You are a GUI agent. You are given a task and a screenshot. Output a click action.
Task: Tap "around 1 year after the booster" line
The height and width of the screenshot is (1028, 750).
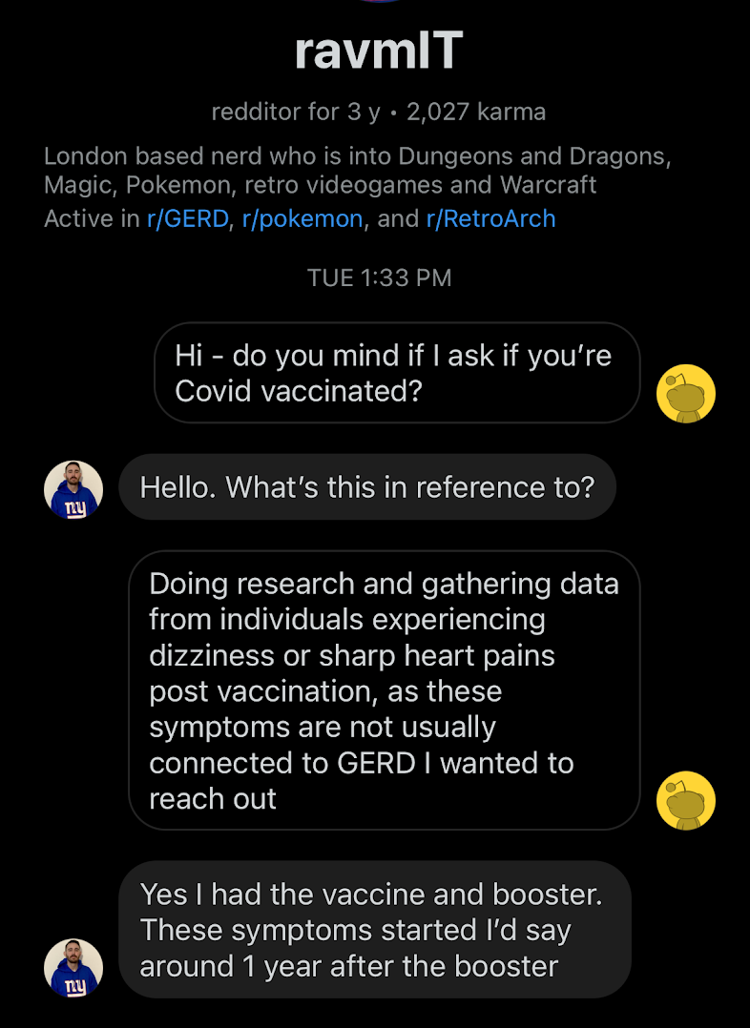[349, 966]
